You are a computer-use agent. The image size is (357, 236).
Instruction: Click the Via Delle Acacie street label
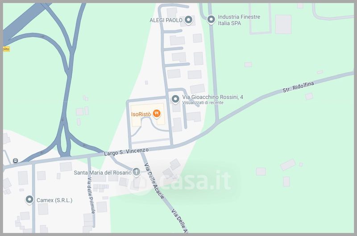(154, 181)
